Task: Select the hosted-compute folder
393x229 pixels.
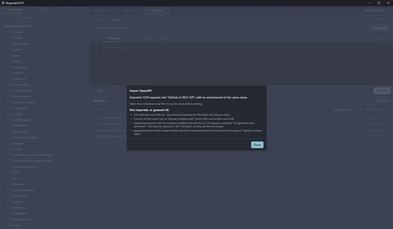Action: point(24,190)
